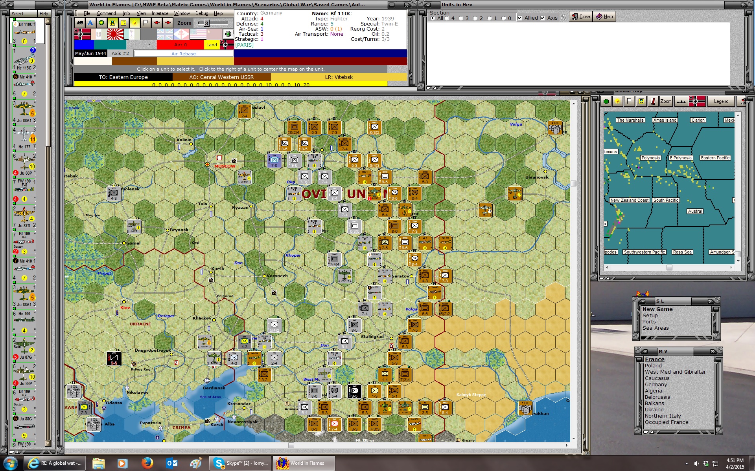Click the Zoom button in Global Map toolbar
This screenshot has width=755, height=471.
pos(666,101)
